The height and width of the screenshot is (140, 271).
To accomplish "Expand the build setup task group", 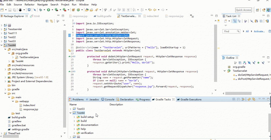I will pos(75,117).
